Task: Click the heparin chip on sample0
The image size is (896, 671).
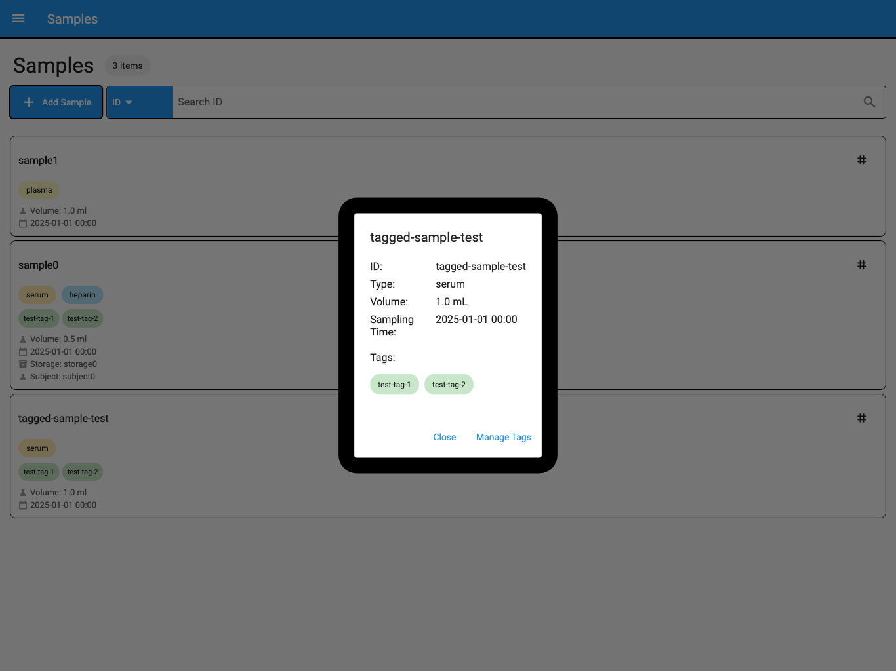Action: point(83,295)
